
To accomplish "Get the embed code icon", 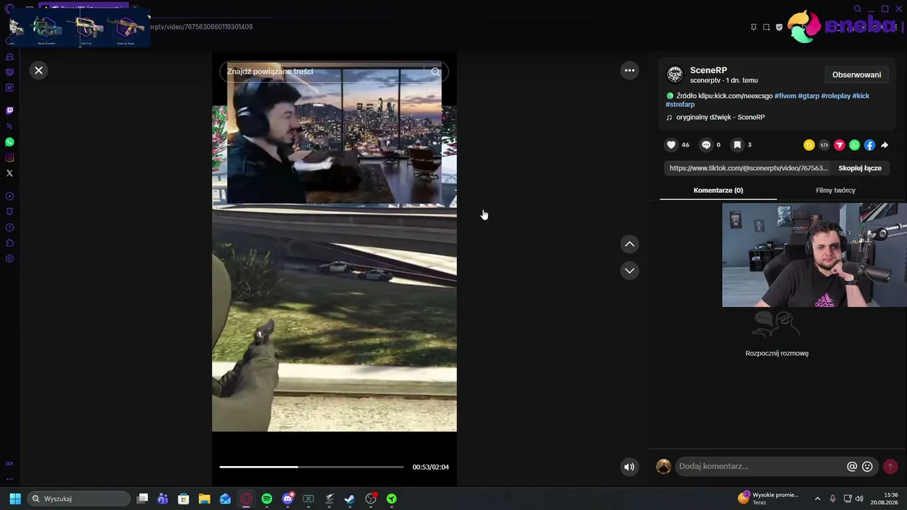I will [x=824, y=145].
